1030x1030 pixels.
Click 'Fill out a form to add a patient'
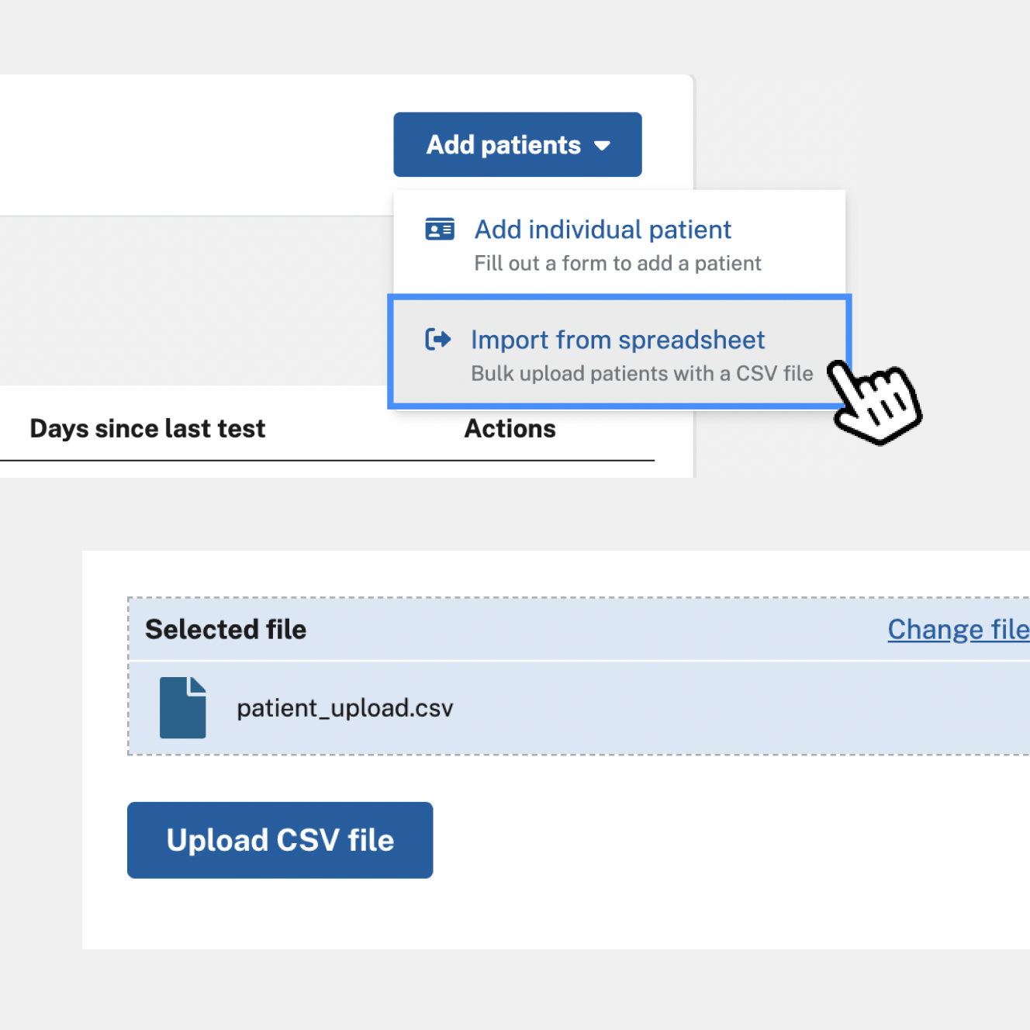coord(617,264)
